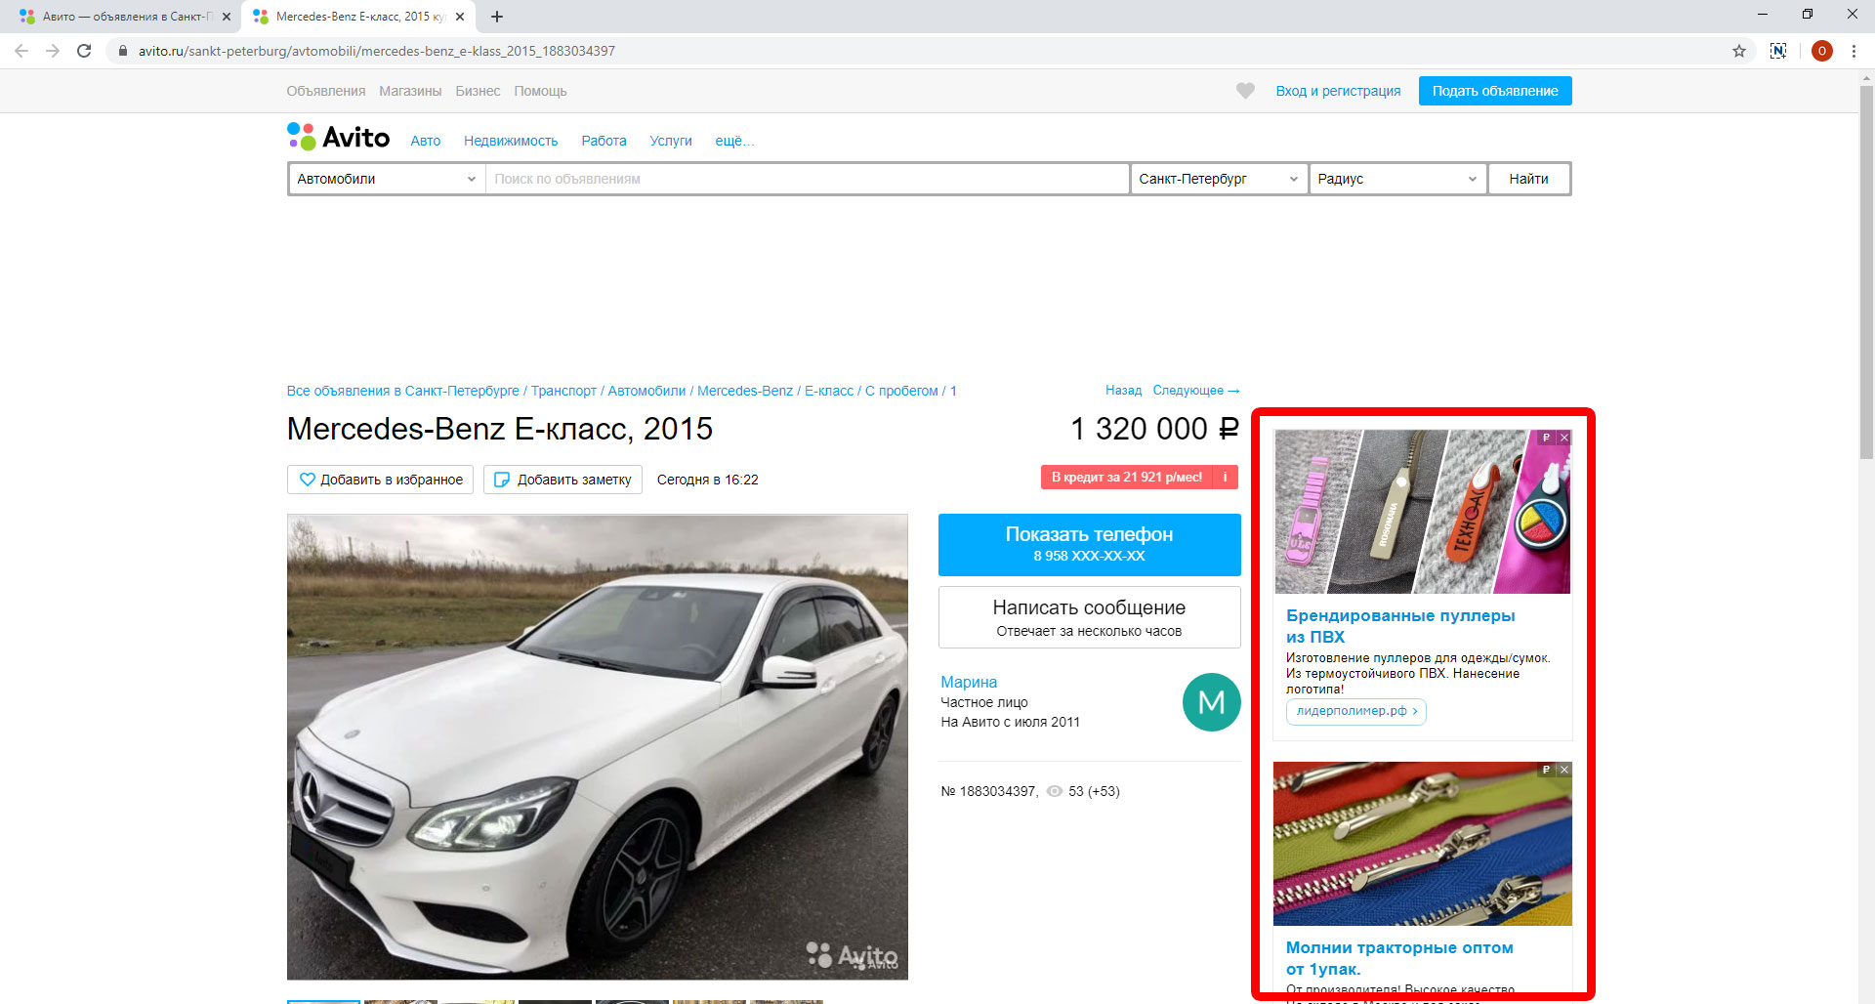The width and height of the screenshot is (1875, 1004).
Task: Close the Mercedes-Benz E-класс tab
Action: click(x=460, y=17)
